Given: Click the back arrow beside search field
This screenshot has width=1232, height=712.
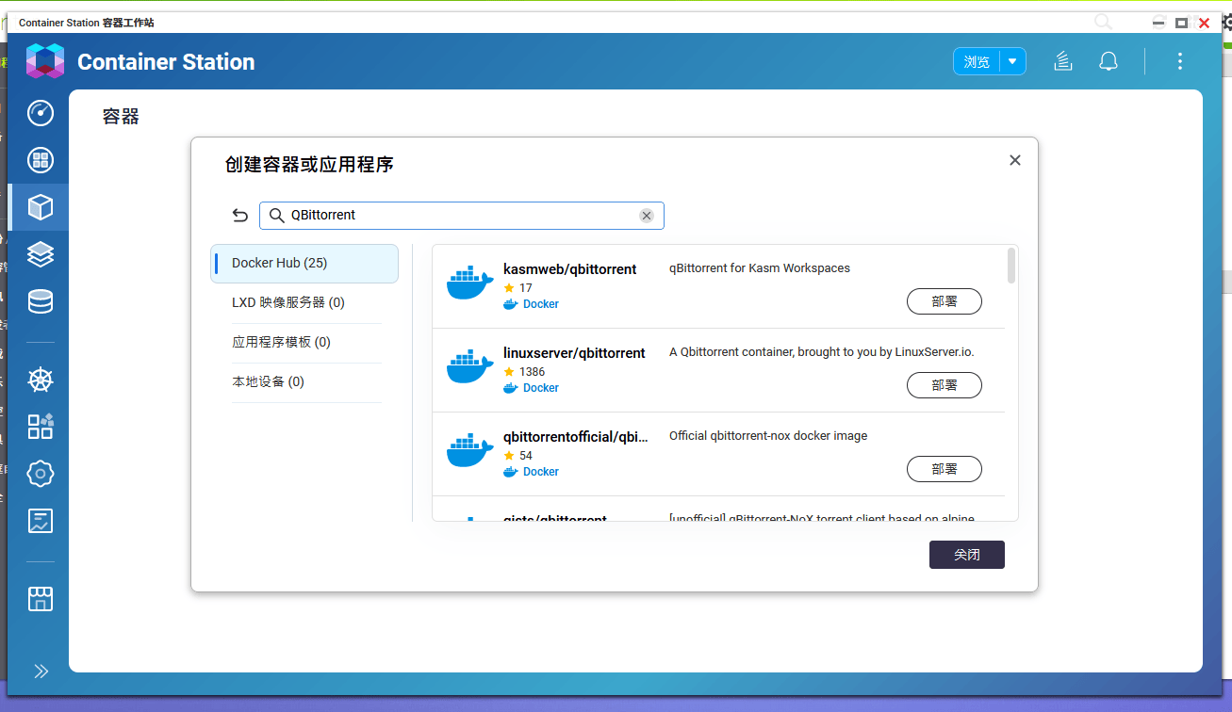Looking at the screenshot, I should [239, 216].
